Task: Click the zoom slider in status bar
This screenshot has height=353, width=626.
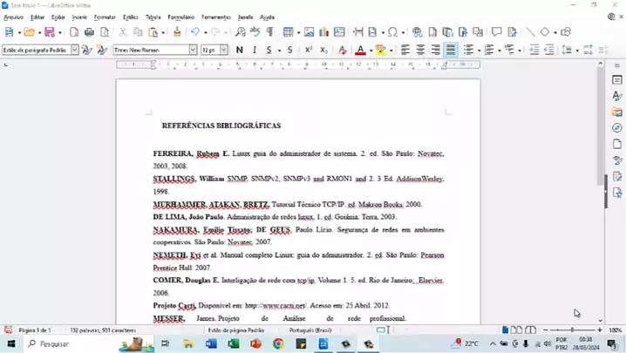Action: (572, 330)
